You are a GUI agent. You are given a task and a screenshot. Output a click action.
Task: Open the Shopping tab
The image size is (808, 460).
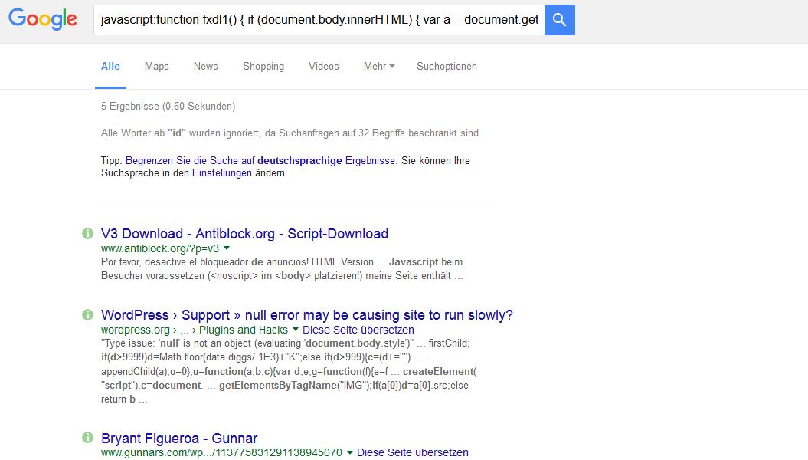point(263,67)
